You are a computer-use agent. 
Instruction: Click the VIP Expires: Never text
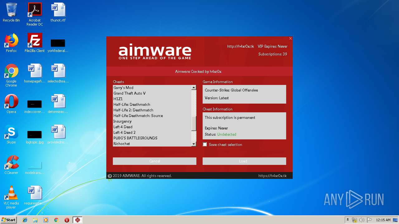click(x=272, y=46)
